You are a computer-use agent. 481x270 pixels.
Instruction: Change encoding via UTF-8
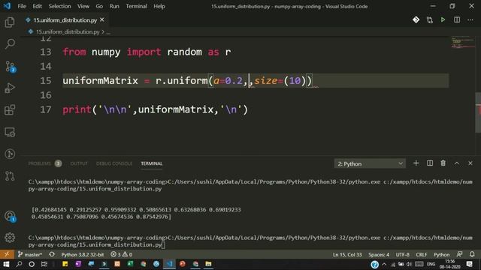click(403, 254)
